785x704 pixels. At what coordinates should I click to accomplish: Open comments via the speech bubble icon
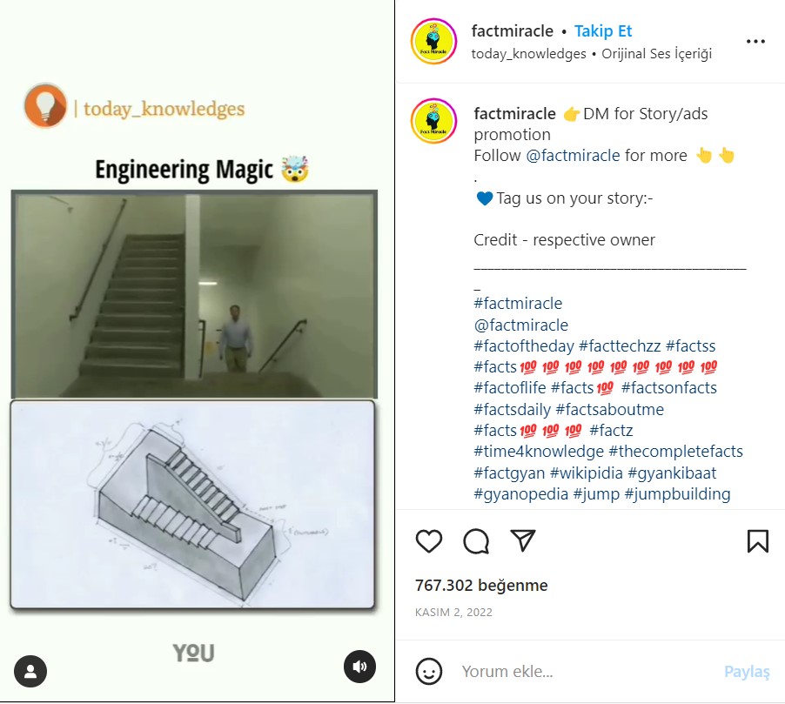tap(476, 540)
